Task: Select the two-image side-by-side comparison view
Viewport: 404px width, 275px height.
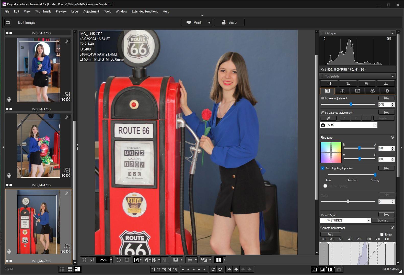Action: point(155,260)
